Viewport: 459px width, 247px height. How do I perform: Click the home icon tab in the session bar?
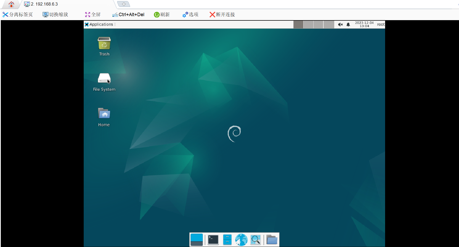pos(11,4)
